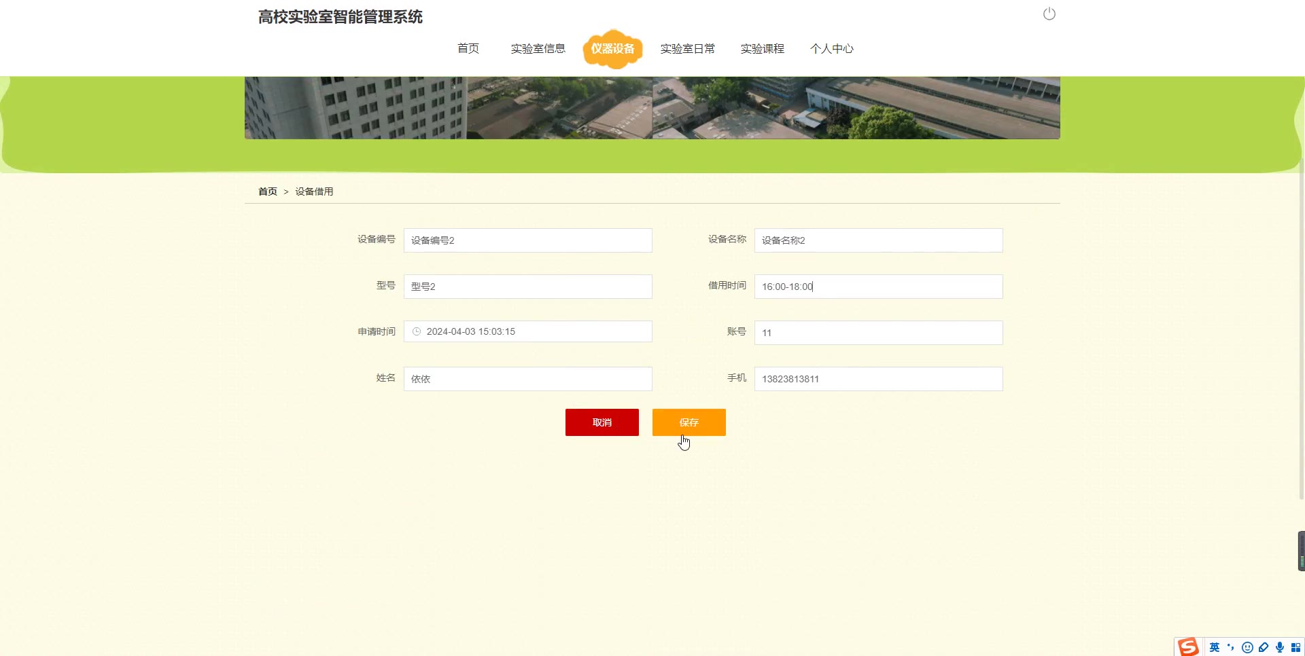Click the 申请时间 label
Screen dimensions: 1305x656
377,331
